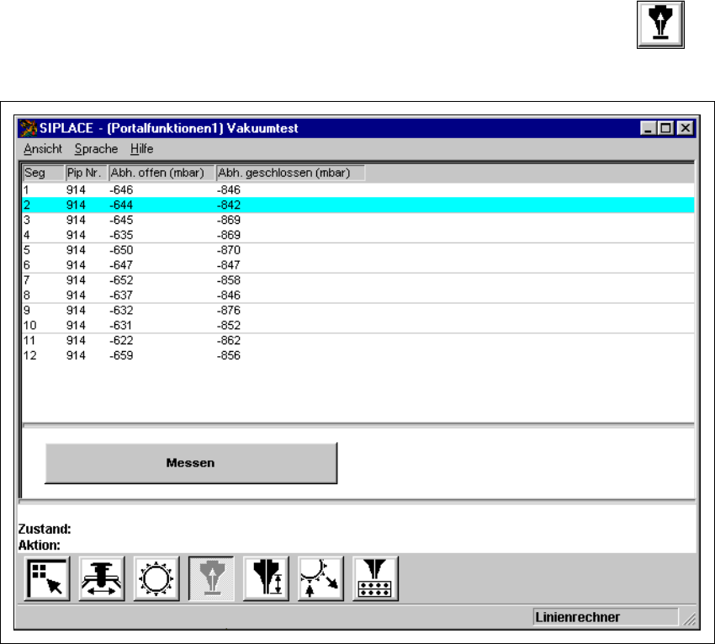
Task: Select the revolver head star rotation icon
Action: point(156,579)
